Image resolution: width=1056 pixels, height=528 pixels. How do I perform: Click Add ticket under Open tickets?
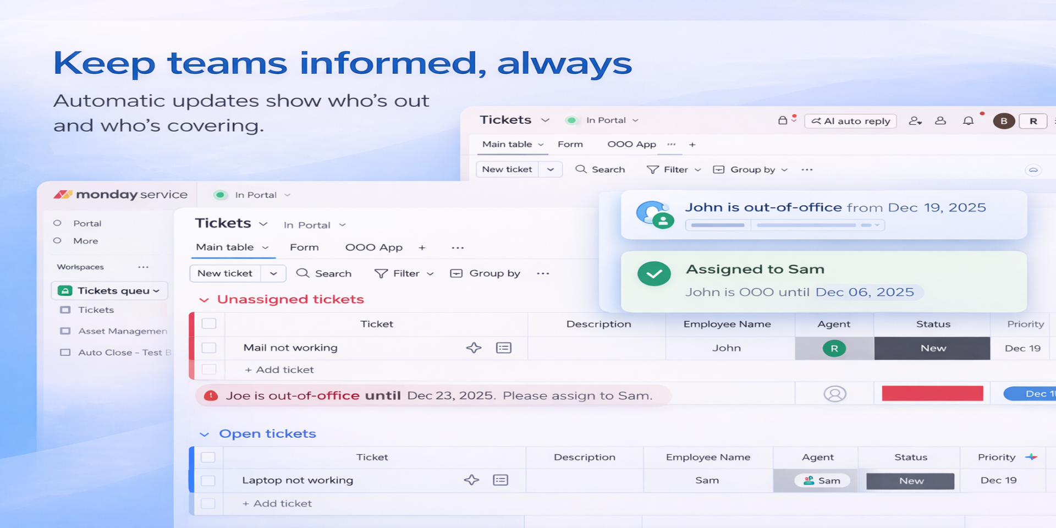coord(277,503)
